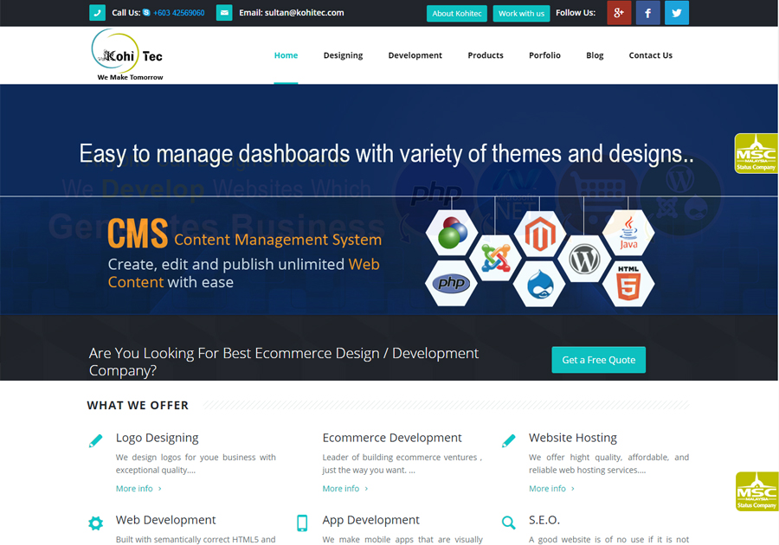Click the top MSC Malaysia Status badge
This screenshot has width=779, height=545.
[756, 153]
